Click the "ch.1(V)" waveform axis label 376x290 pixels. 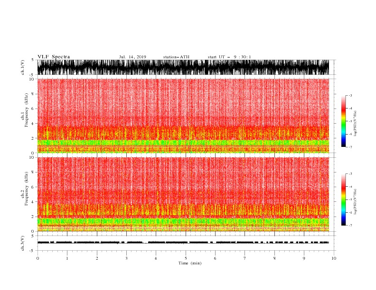point(23,67)
